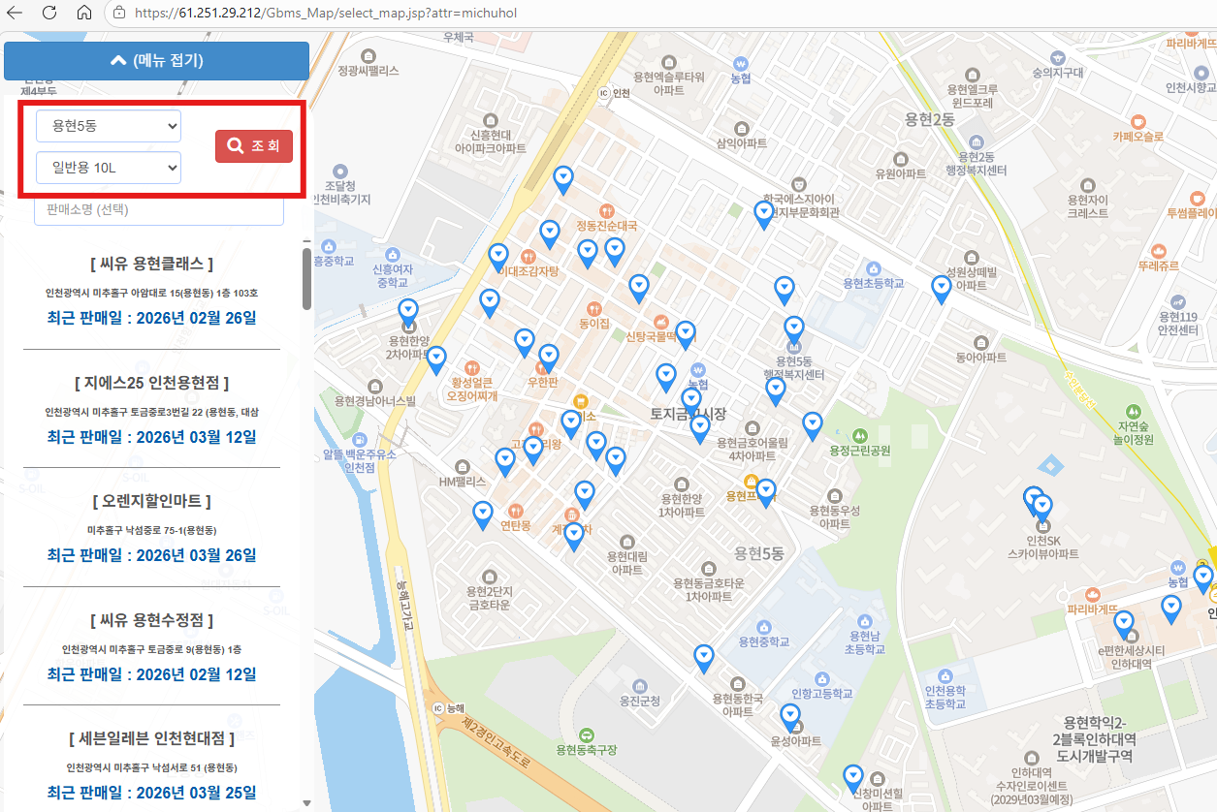The height and width of the screenshot is (812, 1217).
Task: Open the 일반용 10L bag type dropdown
Action: (109, 168)
